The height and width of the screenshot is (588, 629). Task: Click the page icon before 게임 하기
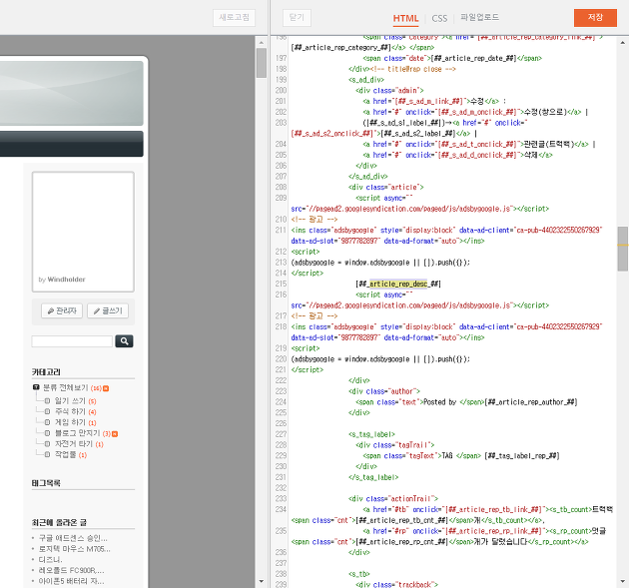tap(47, 422)
